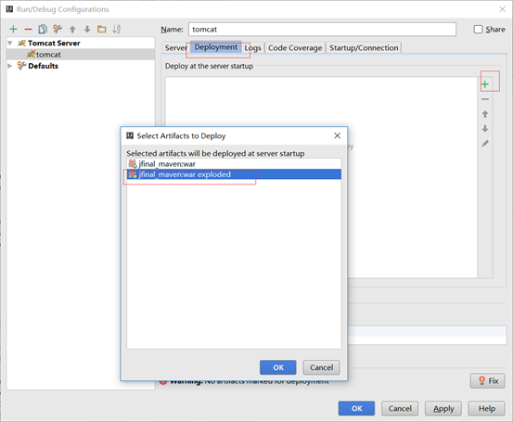Screen dimensions: 513x422
Task: Click the Fix warning button
Action: tap(487, 381)
